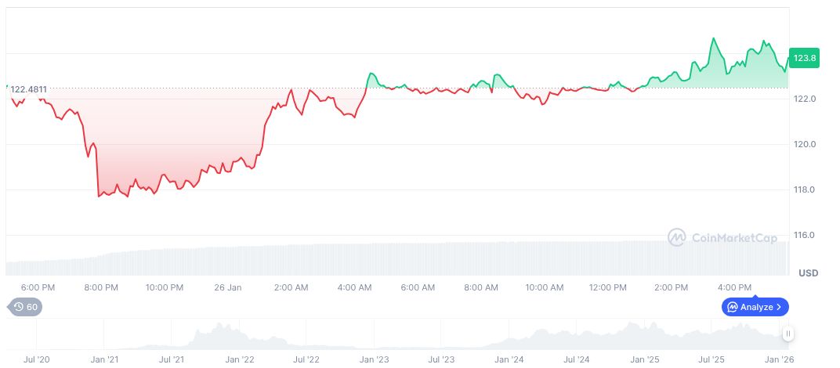Expand Analyze via its chevron arrow
The width and height of the screenshot is (840, 368).
[779, 307]
